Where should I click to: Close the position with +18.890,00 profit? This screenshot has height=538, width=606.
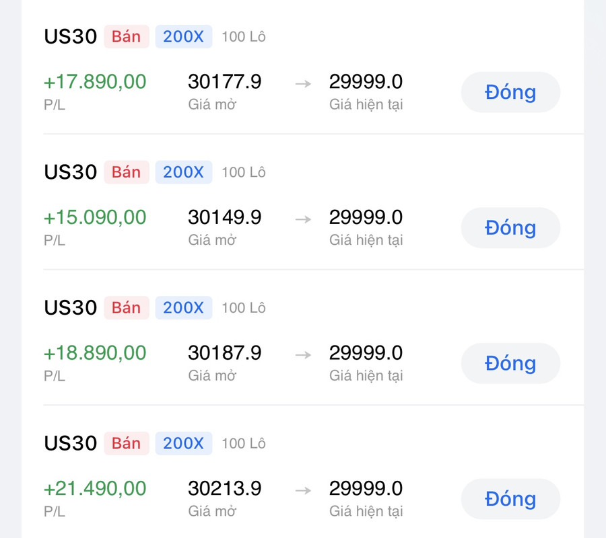[510, 363]
